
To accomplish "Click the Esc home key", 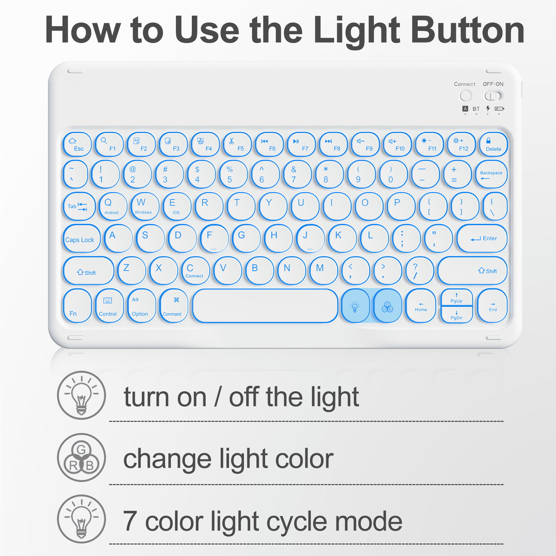I will click(x=77, y=144).
